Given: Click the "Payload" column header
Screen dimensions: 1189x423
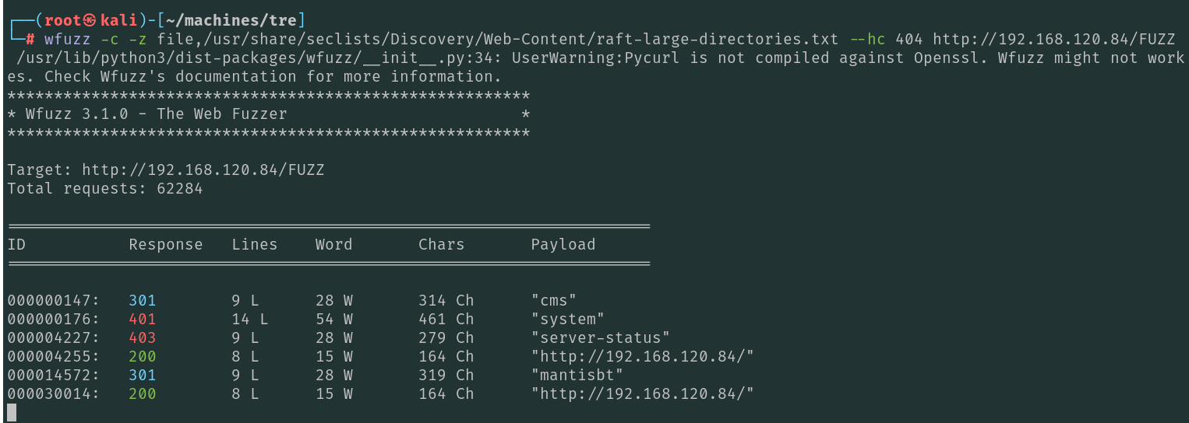Looking at the screenshot, I should click(x=563, y=245).
